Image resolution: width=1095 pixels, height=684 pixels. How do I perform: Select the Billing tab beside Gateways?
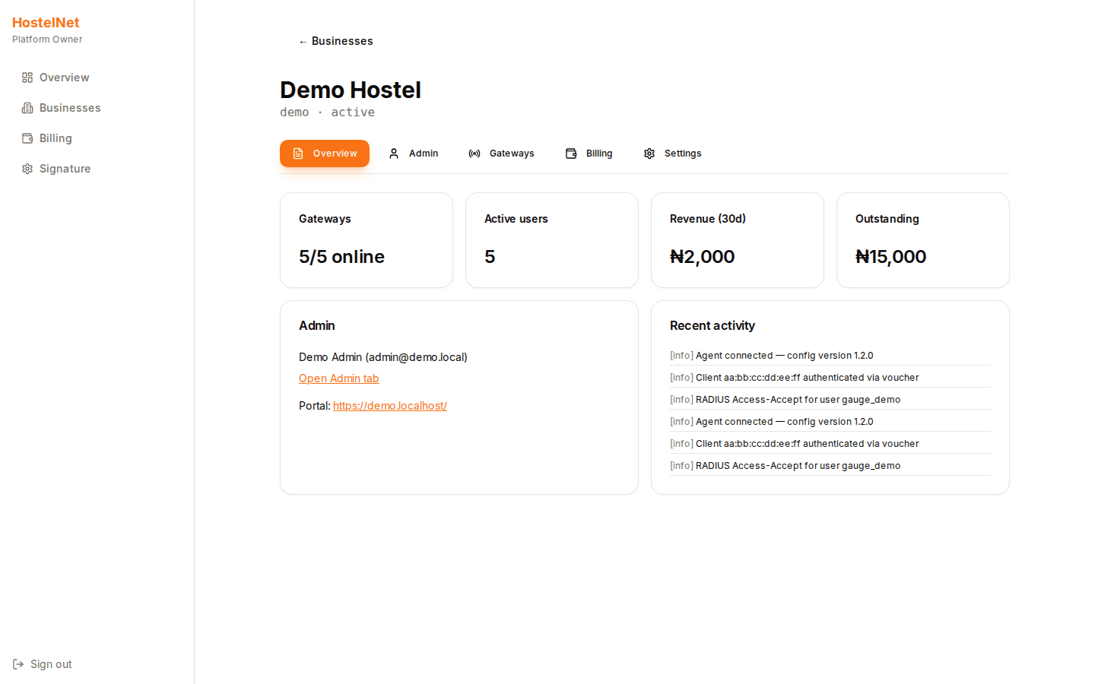(x=589, y=154)
